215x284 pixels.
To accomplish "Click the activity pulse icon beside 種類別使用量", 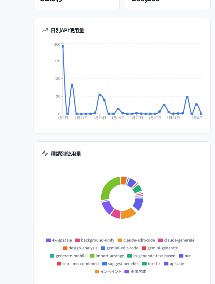I will 45,153.
